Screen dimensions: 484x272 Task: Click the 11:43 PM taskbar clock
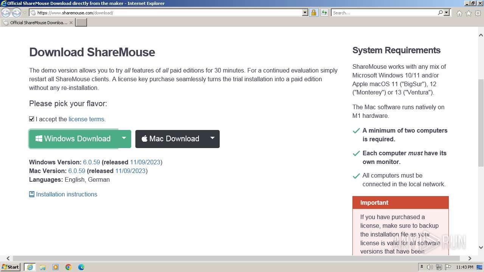(465, 267)
